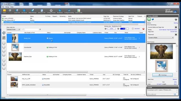Open Configure Printer
Screen dimensions: 181x101
click(x=51, y=11)
